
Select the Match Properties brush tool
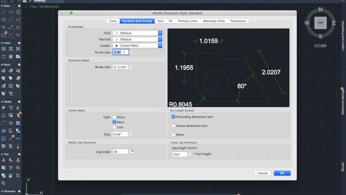(18, 146)
